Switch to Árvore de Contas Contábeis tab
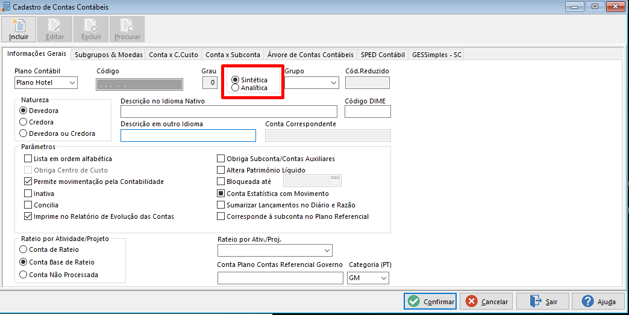629x315 pixels. [x=310, y=55]
